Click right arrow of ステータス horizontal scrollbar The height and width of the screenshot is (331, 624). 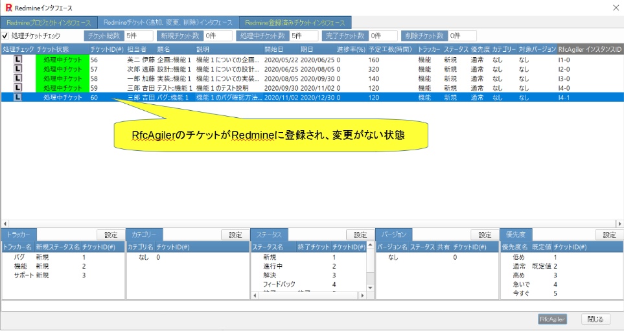[362, 295]
